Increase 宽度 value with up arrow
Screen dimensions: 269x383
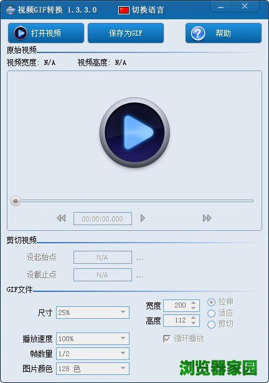point(194,303)
